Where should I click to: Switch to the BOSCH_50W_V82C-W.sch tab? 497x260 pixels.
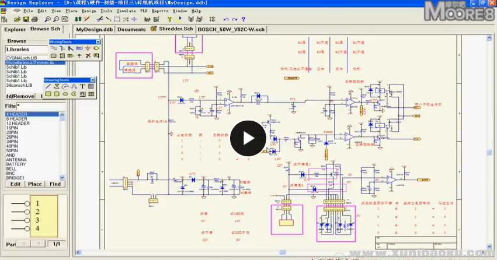point(231,29)
